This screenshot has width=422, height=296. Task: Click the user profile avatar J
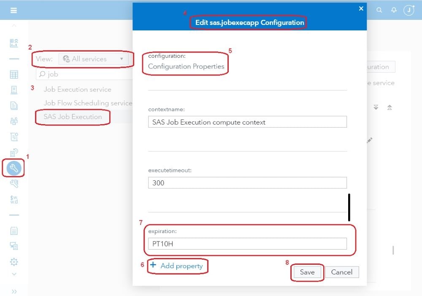(408, 10)
